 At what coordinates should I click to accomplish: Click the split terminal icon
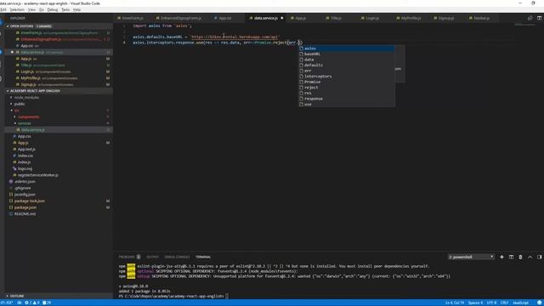tap(511, 257)
